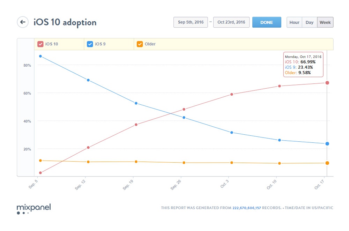Image resolution: width=349 pixels, height=231 pixels.
Task: Click the 80% y-axis label
Action: click(x=27, y=66)
